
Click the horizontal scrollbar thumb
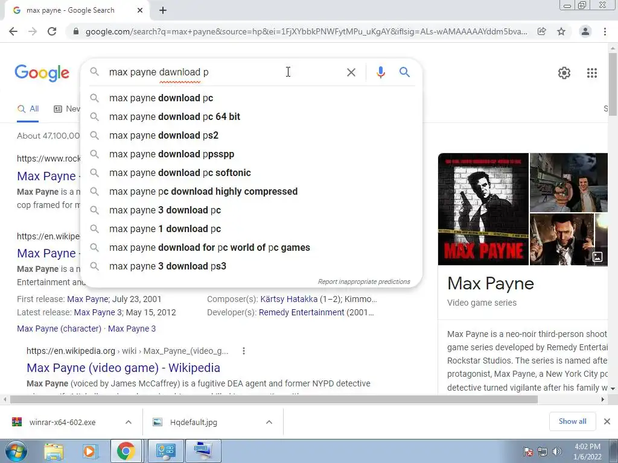(x=274, y=399)
